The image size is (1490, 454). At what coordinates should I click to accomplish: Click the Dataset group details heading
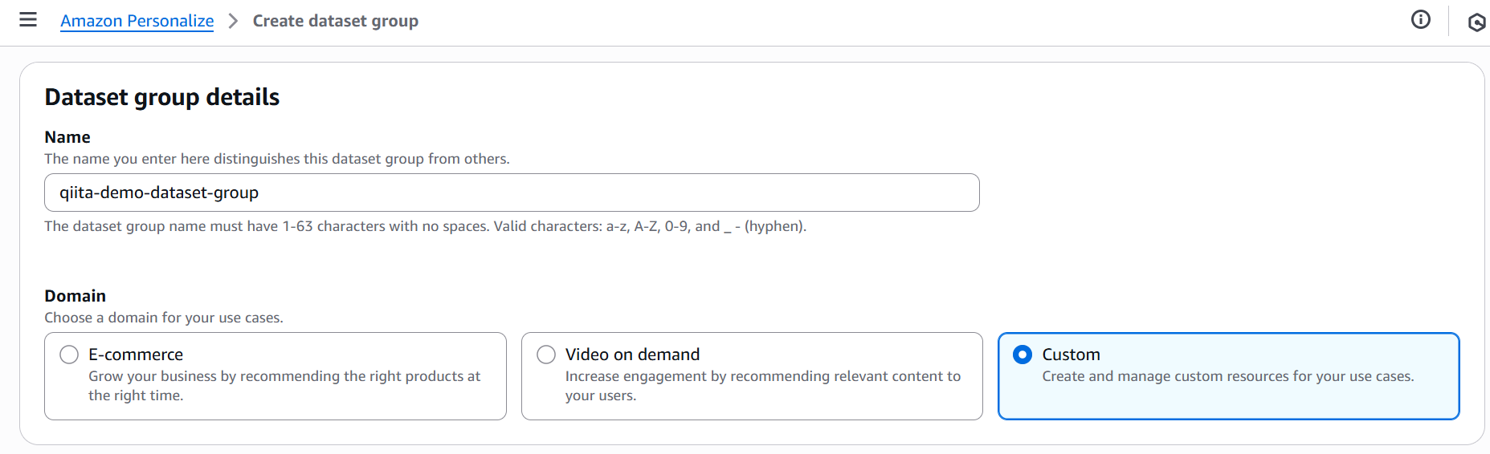pos(161,97)
